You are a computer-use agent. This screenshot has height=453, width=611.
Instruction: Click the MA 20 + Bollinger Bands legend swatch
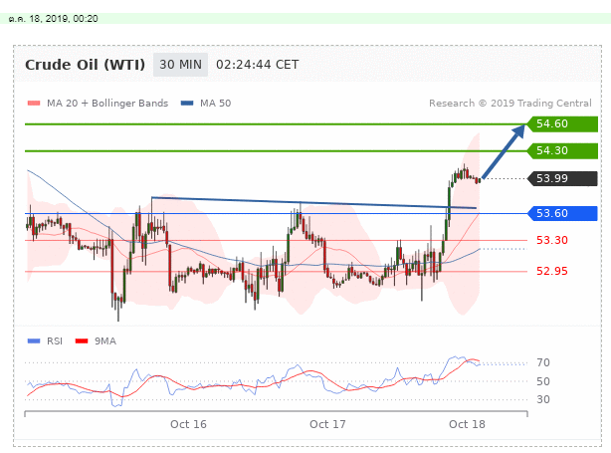(x=34, y=104)
